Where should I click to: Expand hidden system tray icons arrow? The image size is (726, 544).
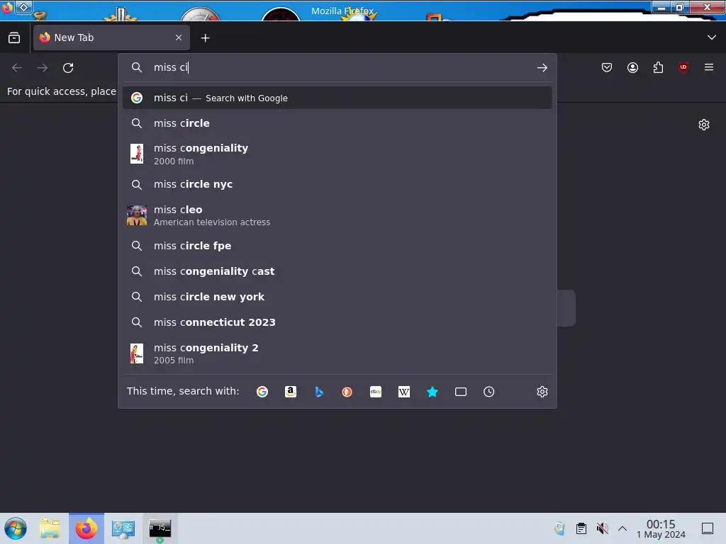point(622,528)
